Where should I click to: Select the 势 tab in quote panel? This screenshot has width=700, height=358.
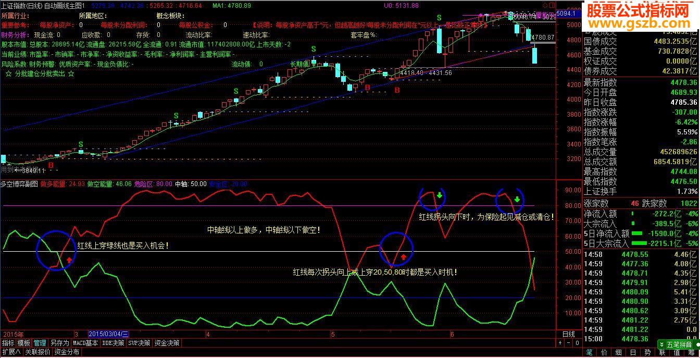tap(647, 353)
